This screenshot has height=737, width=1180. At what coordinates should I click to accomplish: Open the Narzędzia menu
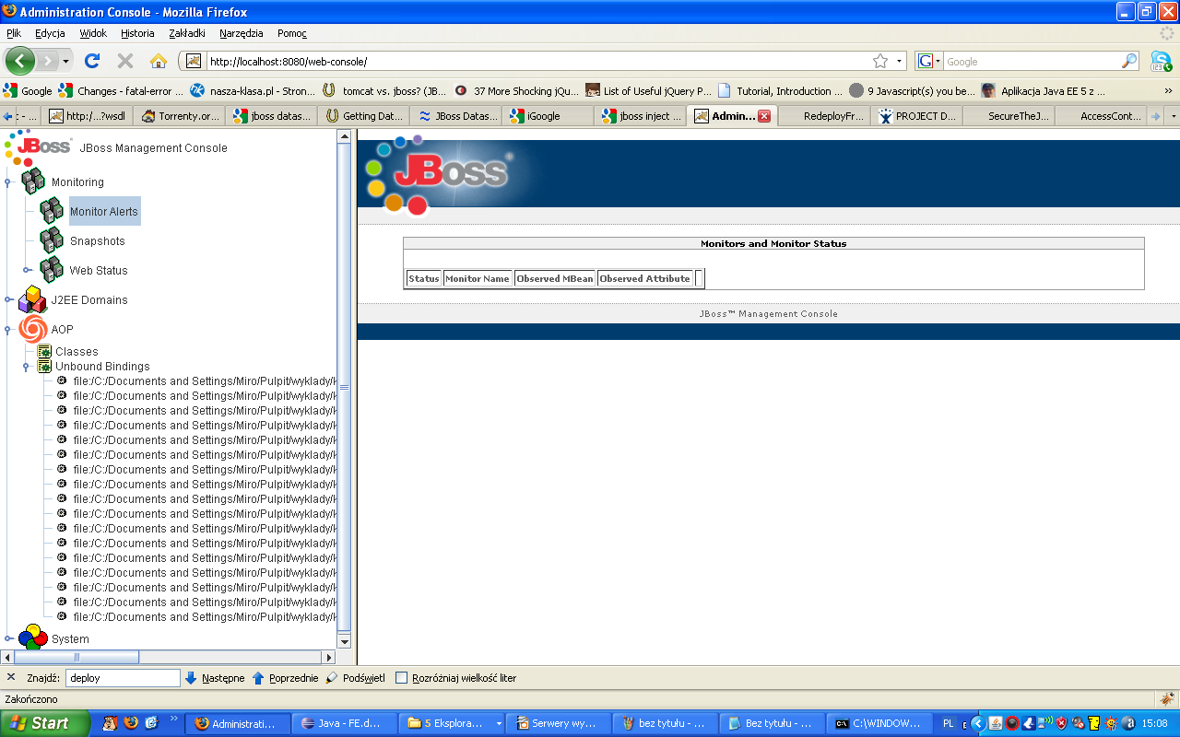coord(242,33)
